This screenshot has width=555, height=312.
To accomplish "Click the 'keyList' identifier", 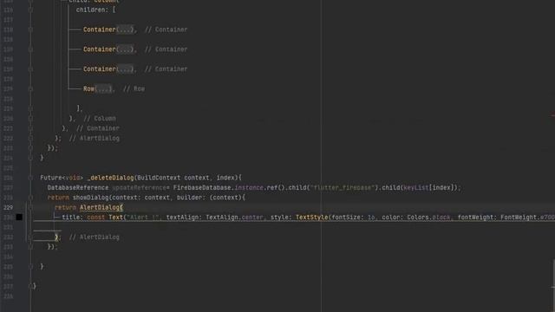I will (416, 188).
